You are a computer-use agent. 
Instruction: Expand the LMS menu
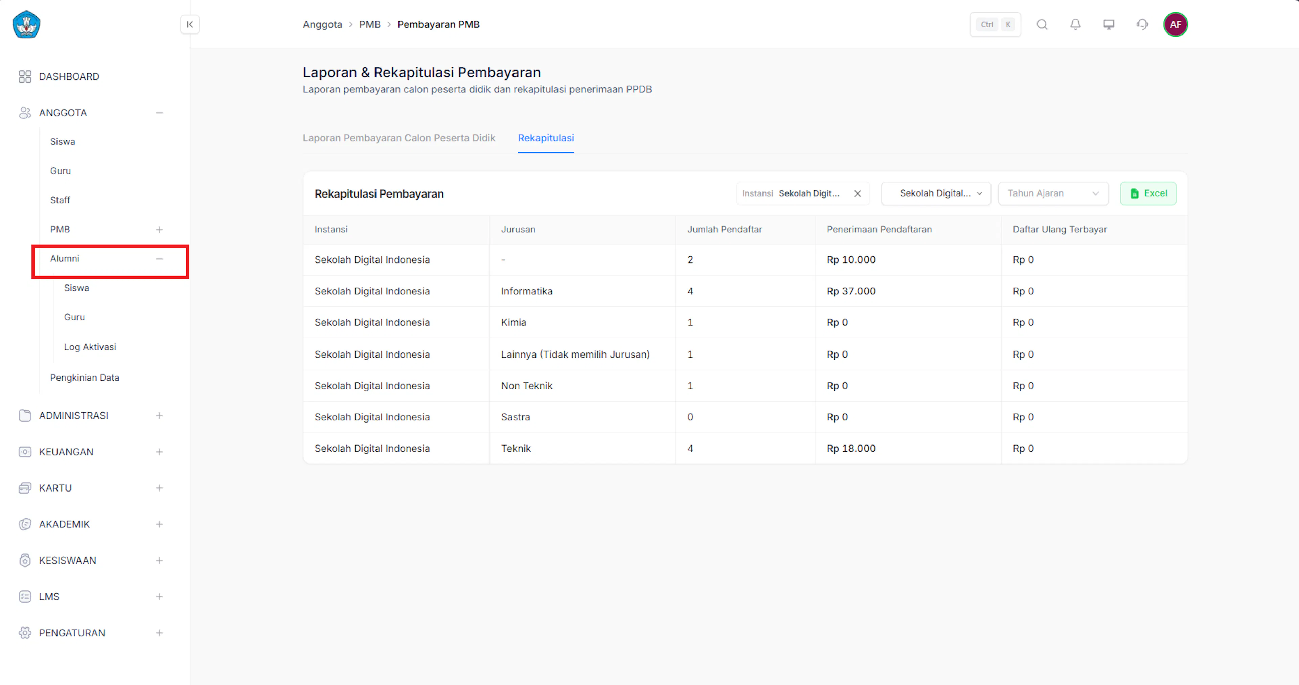point(159,596)
